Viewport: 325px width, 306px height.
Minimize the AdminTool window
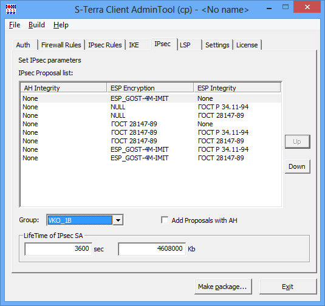click(269, 8)
